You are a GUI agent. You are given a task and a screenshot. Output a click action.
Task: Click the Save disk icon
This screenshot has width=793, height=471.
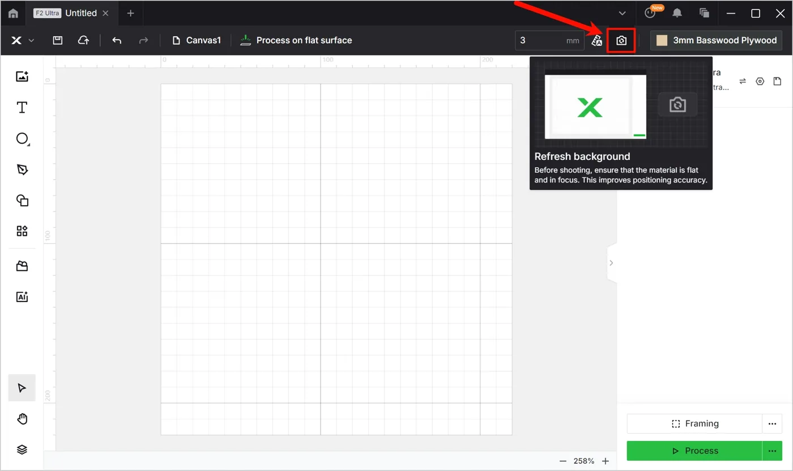[x=57, y=40]
